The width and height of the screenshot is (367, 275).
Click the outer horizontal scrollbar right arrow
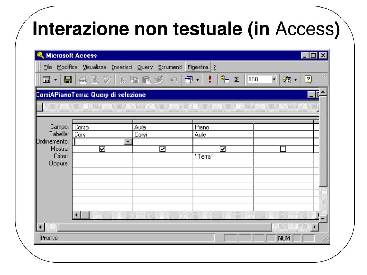coord(315,227)
